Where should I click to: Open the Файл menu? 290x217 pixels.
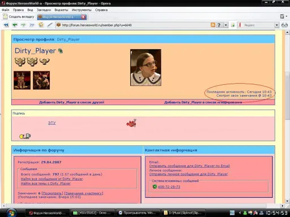tap(6, 10)
